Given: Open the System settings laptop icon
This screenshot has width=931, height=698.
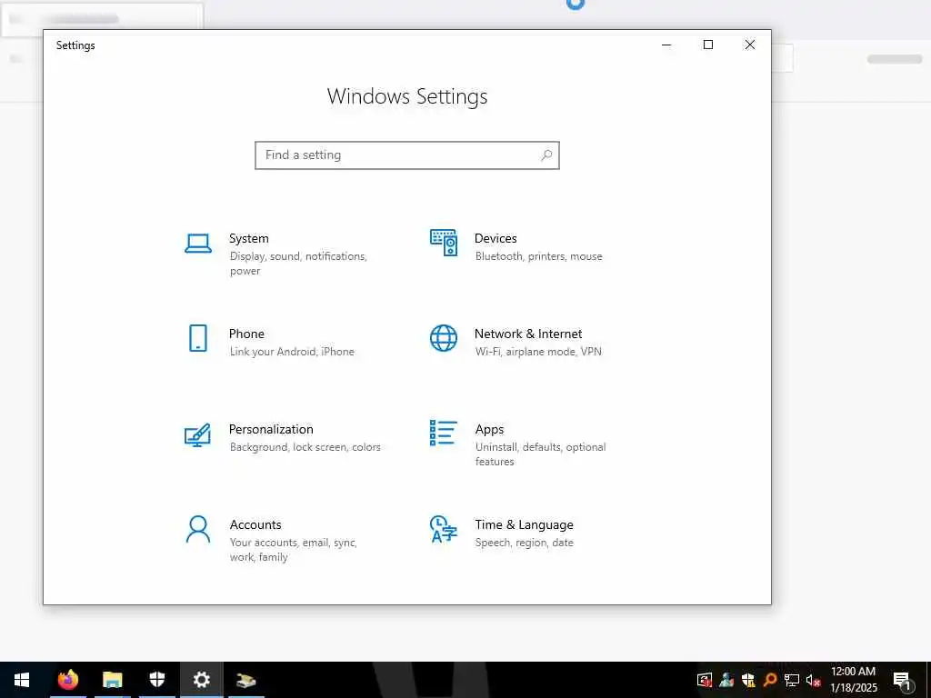Looking at the screenshot, I should (197, 244).
